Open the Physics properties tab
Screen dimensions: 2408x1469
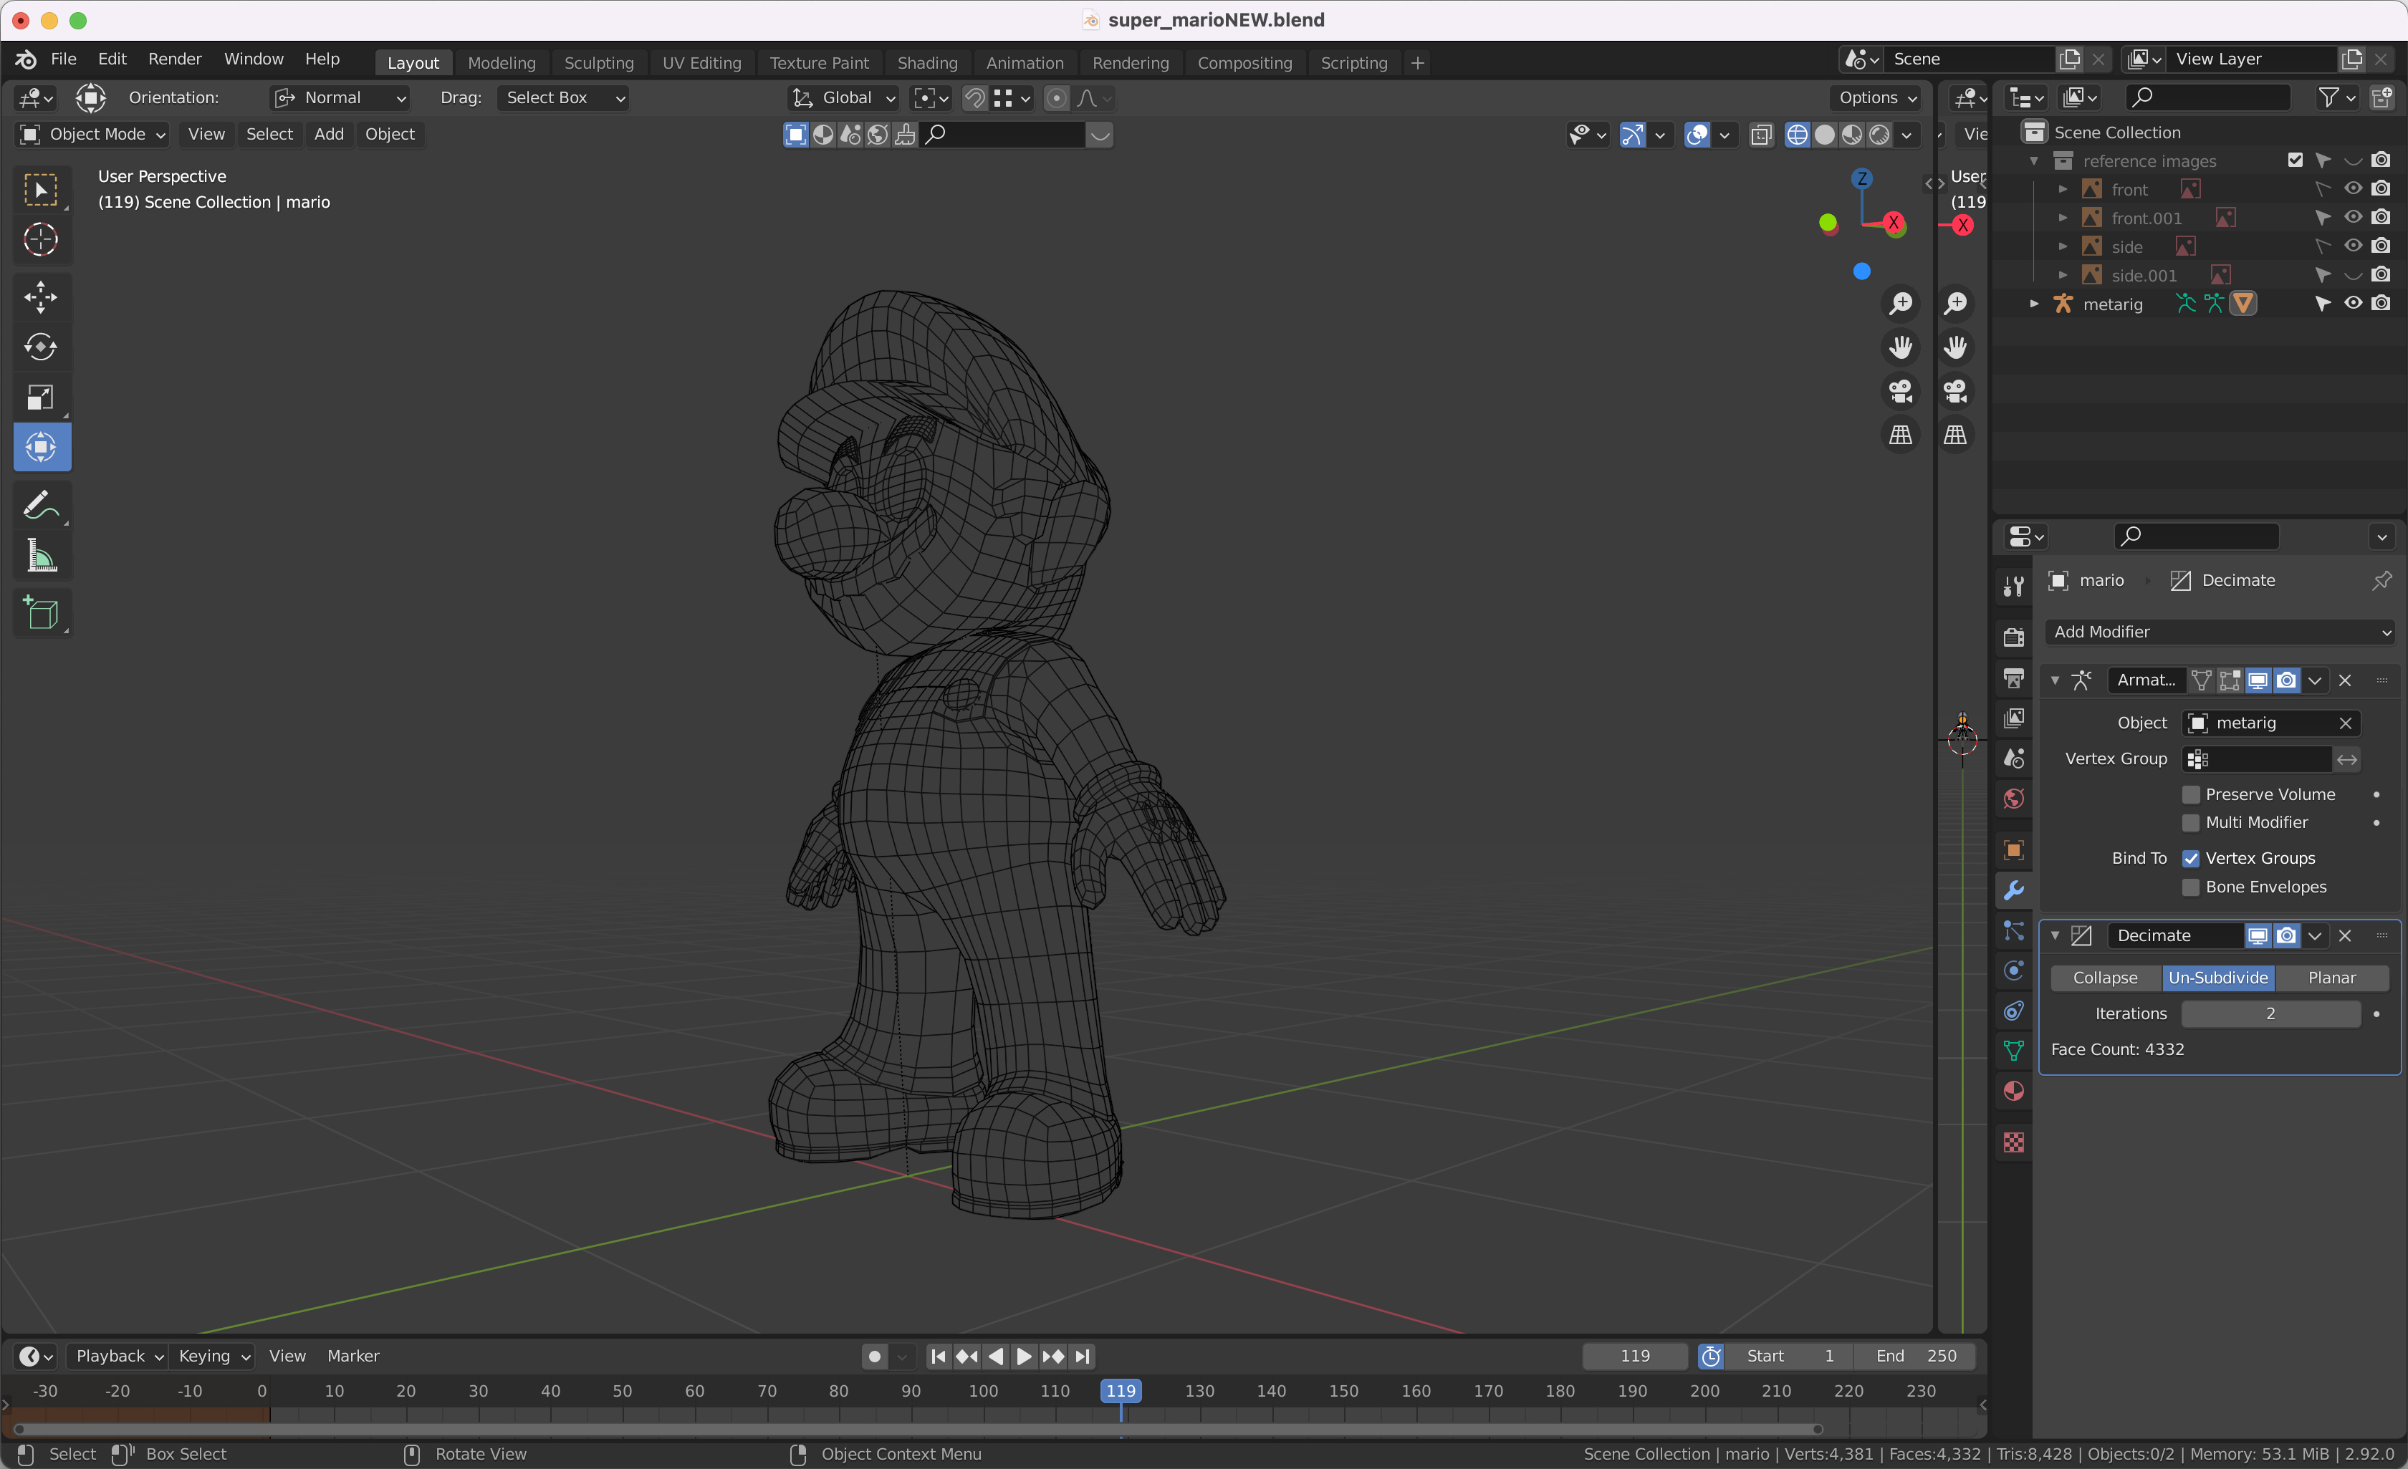click(2013, 971)
